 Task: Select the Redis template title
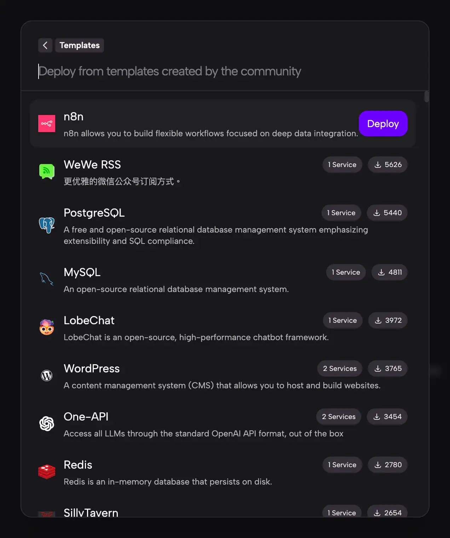click(x=78, y=465)
